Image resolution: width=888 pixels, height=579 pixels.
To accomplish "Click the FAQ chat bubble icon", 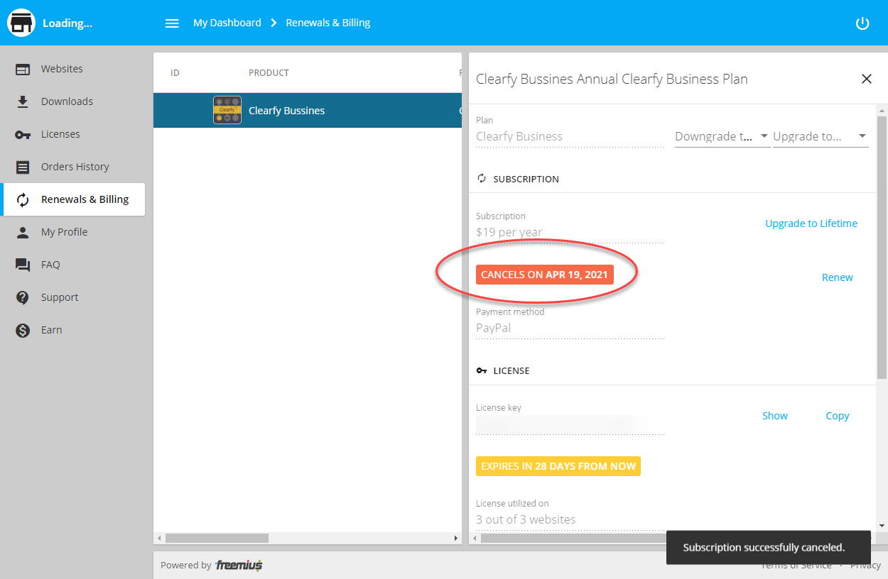I will tap(23, 265).
